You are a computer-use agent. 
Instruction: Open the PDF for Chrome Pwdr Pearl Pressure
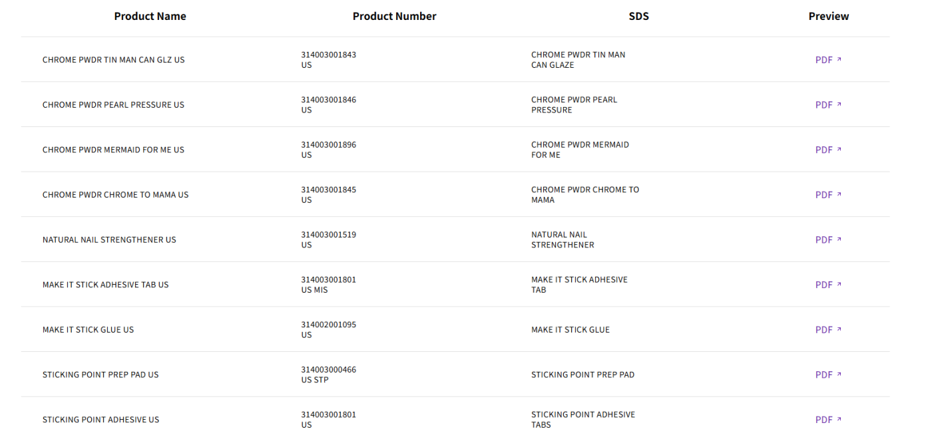coord(827,105)
